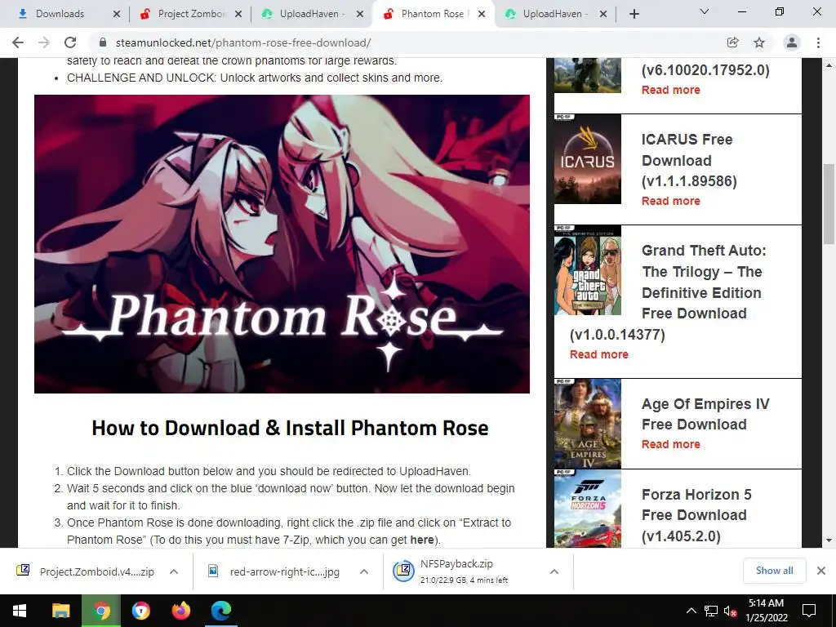
Task: Open red-arrow-right-ic jpg download item
Action: [274, 571]
